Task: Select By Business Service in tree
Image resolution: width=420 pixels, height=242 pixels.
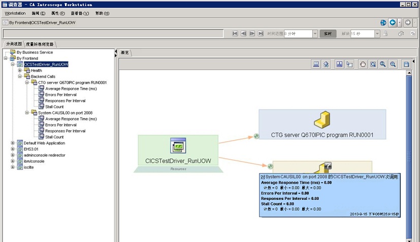Action: pyautogui.click(x=35, y=52)
